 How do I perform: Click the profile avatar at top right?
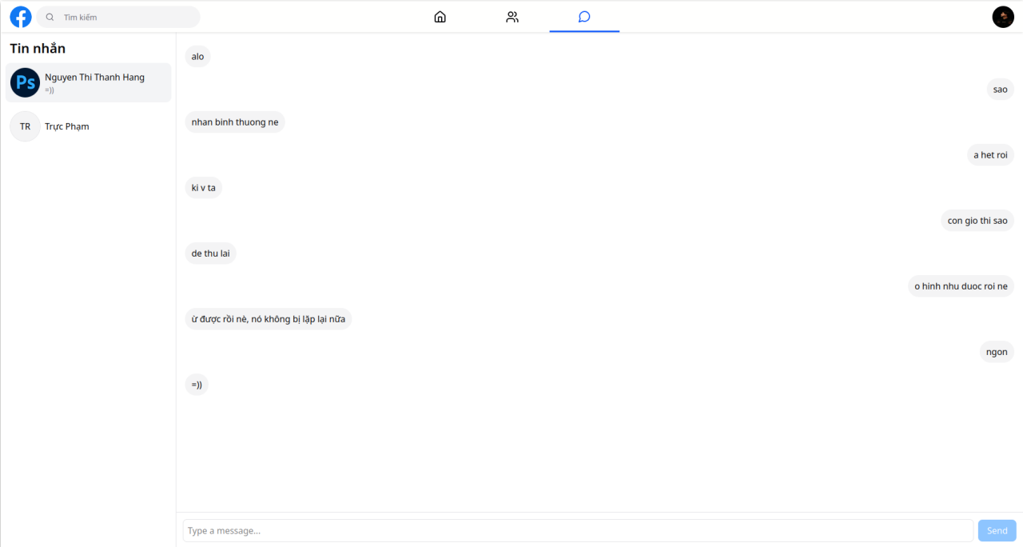1003,17
